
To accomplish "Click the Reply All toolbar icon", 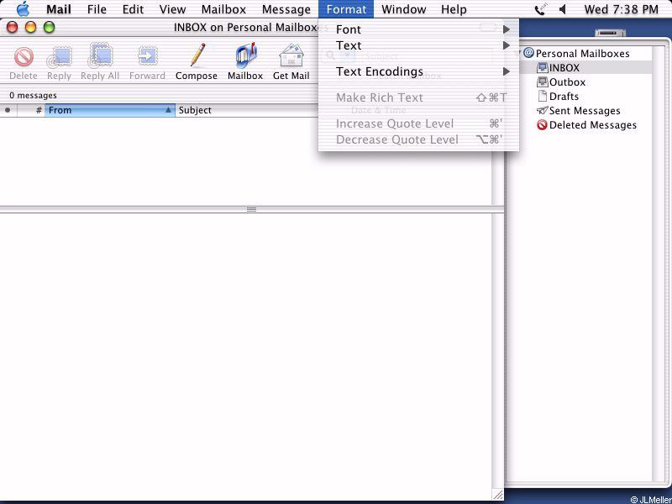I will pos(100,55).
